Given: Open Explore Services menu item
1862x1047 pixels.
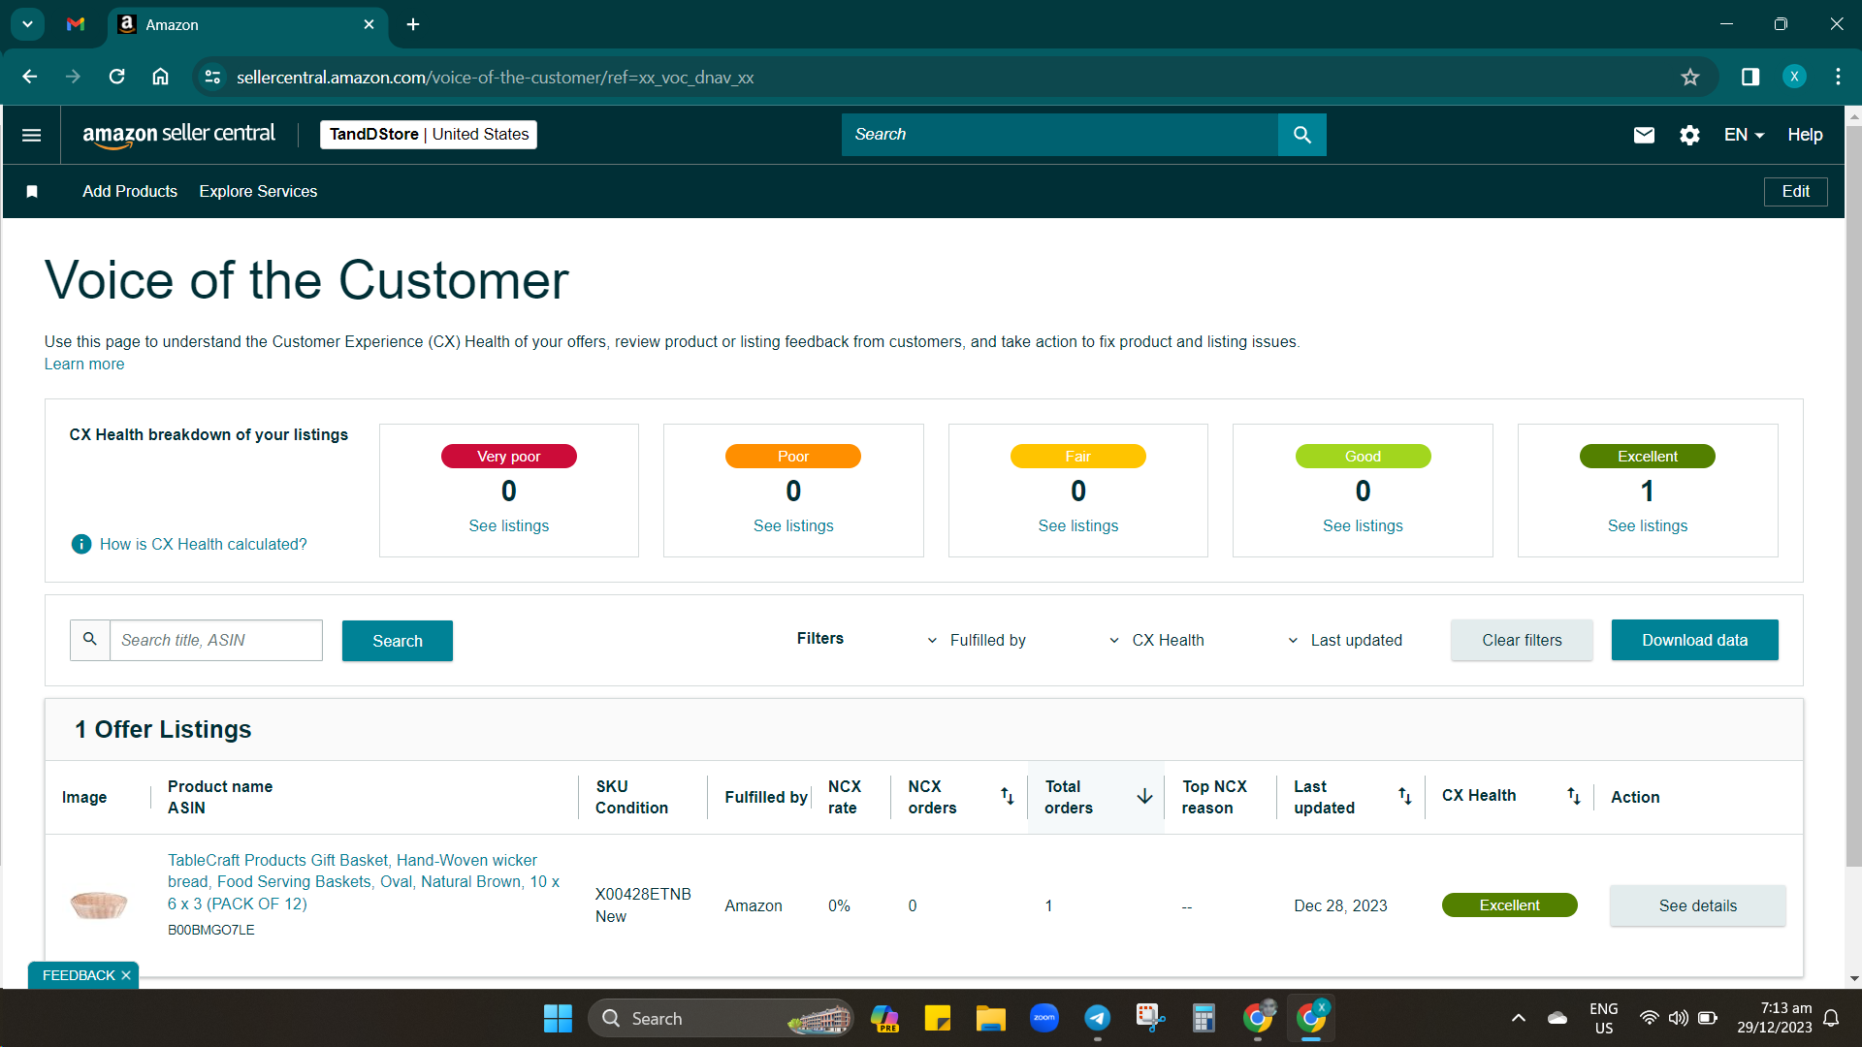Looking at the screenshot, I should point(258,192).
